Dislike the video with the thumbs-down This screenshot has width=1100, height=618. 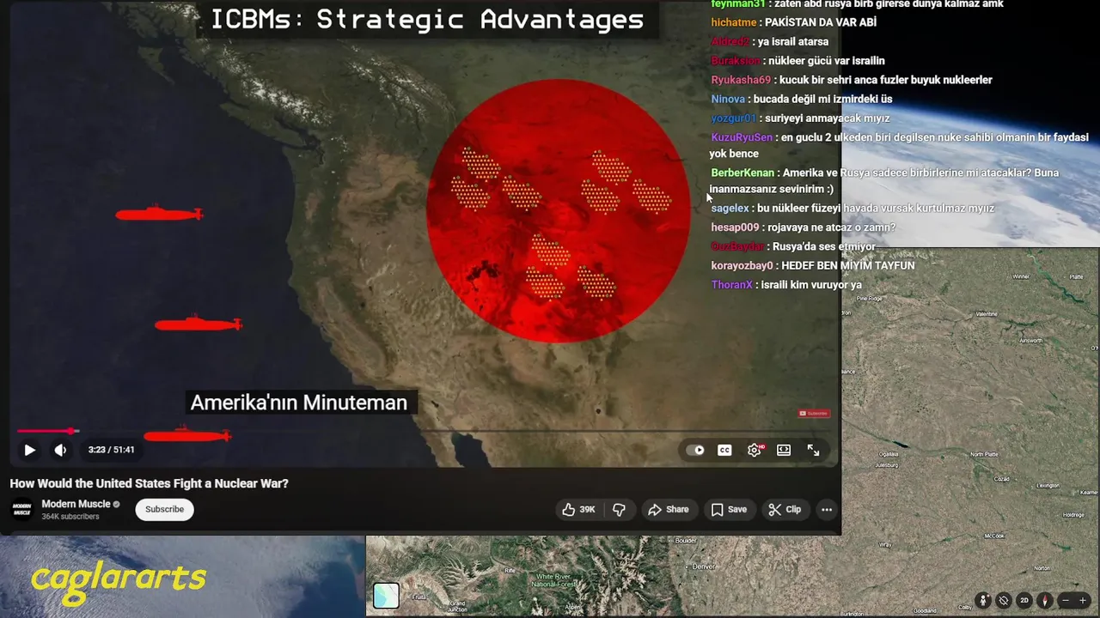[619, 509]
